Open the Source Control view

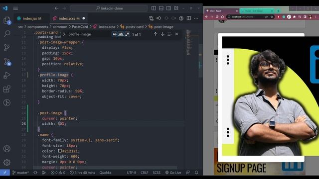(x=6, y=48)
